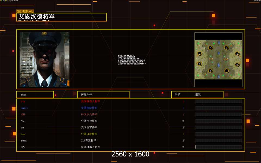261x163 pixels.
Task: Select start position 2 on the minimap
Action: [x=200, y=54]
